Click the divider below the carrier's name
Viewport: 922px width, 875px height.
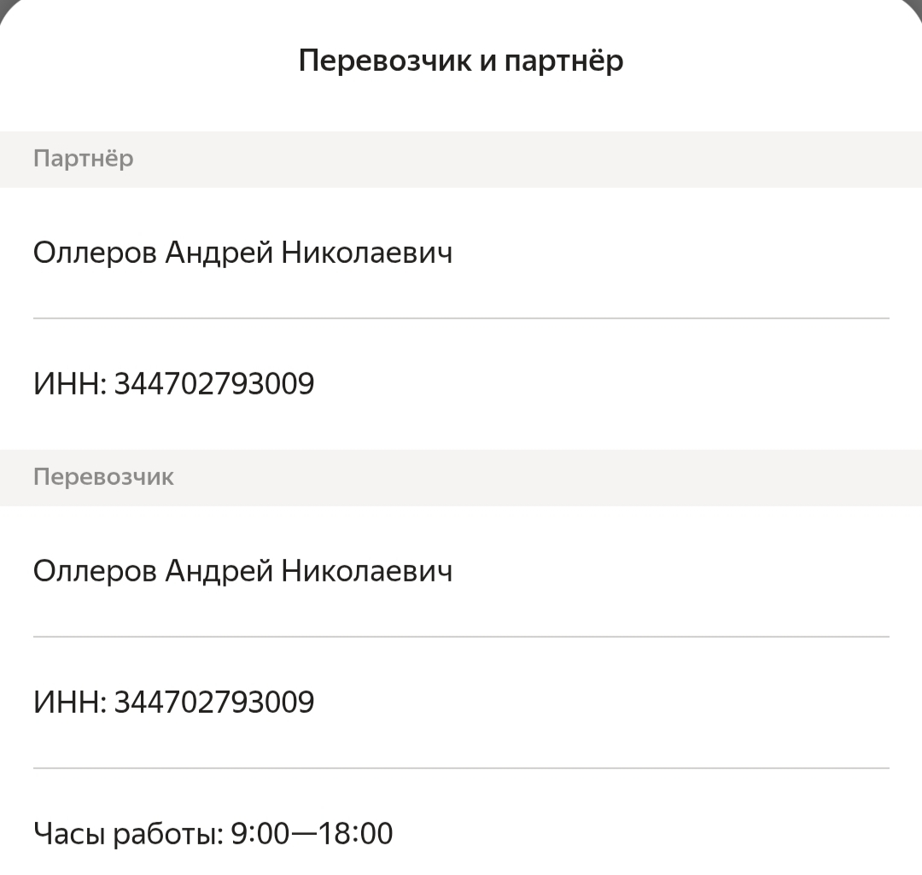click(461, 637)
